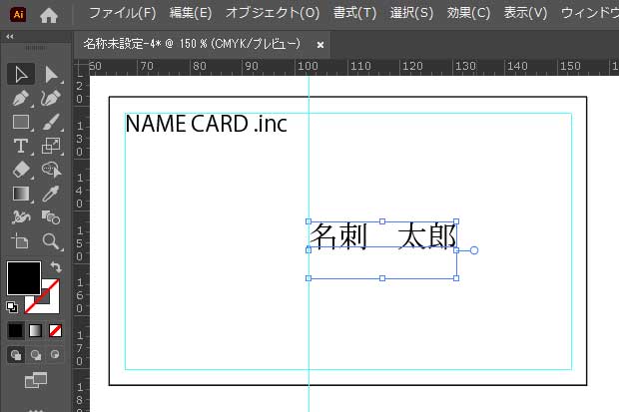The width and height of the screenshot is (619, 412).
Task: Click bottom-center handle of text frame
Action: [x=382, y=278]
